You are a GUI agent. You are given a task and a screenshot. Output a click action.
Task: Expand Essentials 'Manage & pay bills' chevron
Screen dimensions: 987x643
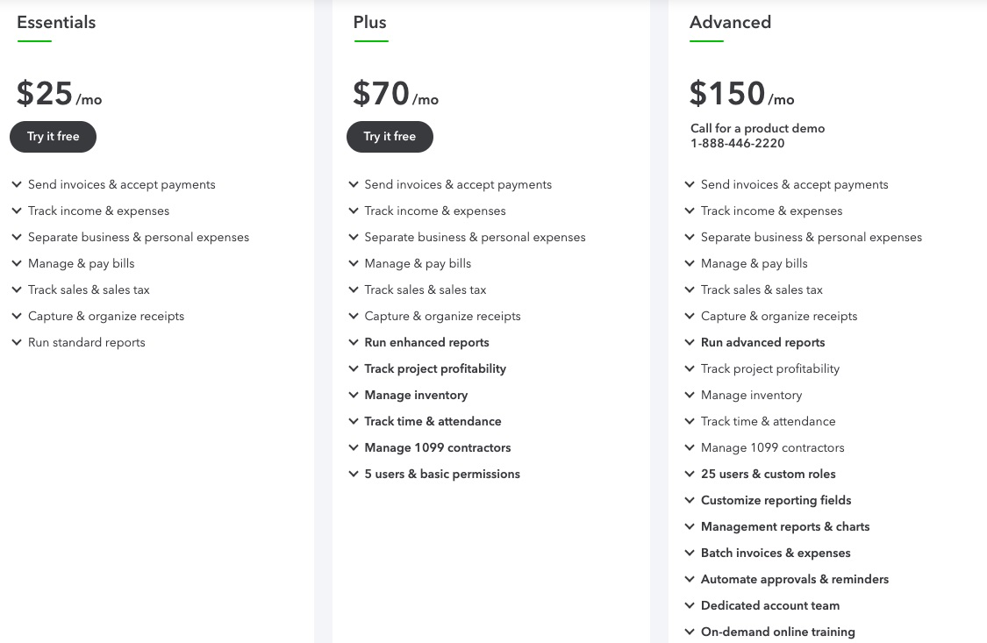pyautogui.click(x=17, y=264)
